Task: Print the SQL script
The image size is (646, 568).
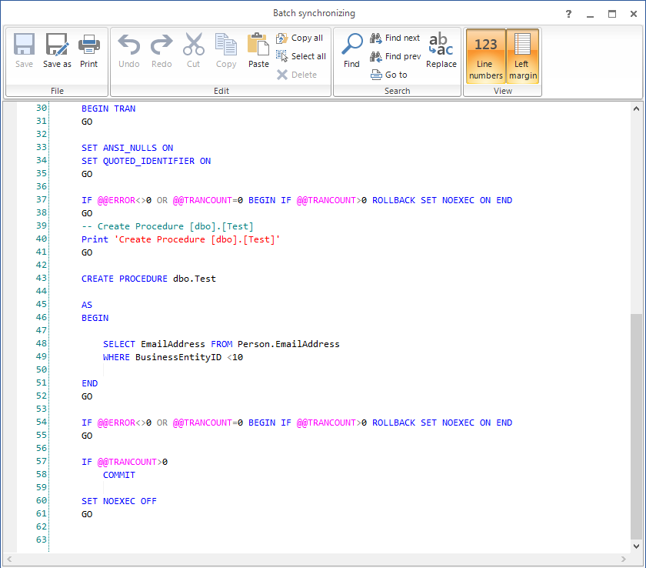Action: (89, 51)
